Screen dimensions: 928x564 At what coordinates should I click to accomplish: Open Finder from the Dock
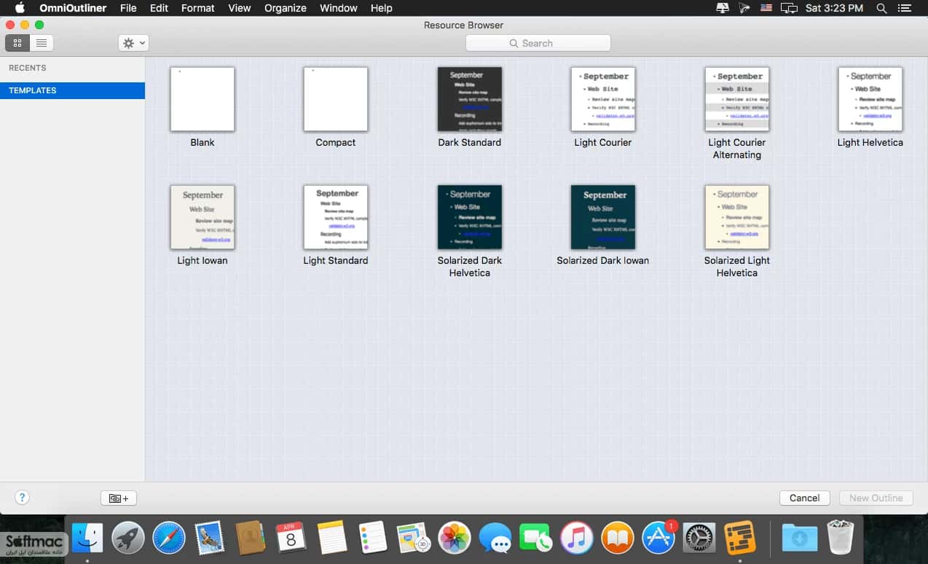click(x=87, y=538)
